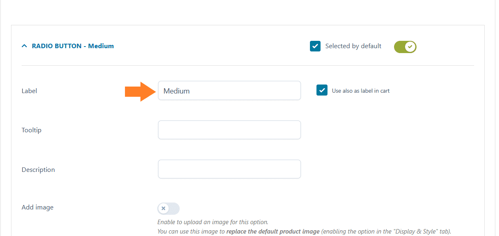
Task: Enable the Add image switch
Action: coord(169,209)
